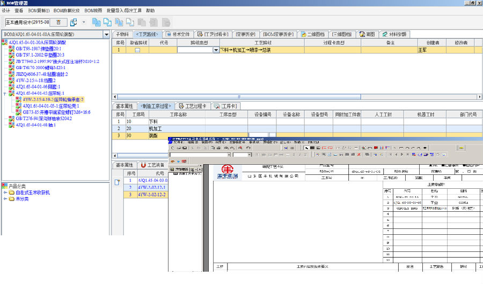Open the dropdown arrow next to the BOM structure icon
Screen dimensions: 483x284
point(84,22)
